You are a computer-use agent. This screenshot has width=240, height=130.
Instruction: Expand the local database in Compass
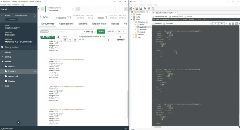coord(2,86)
